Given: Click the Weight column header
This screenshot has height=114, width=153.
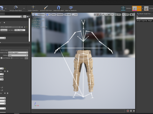Looking at the screenshot, I should click(x=150, y=21).
